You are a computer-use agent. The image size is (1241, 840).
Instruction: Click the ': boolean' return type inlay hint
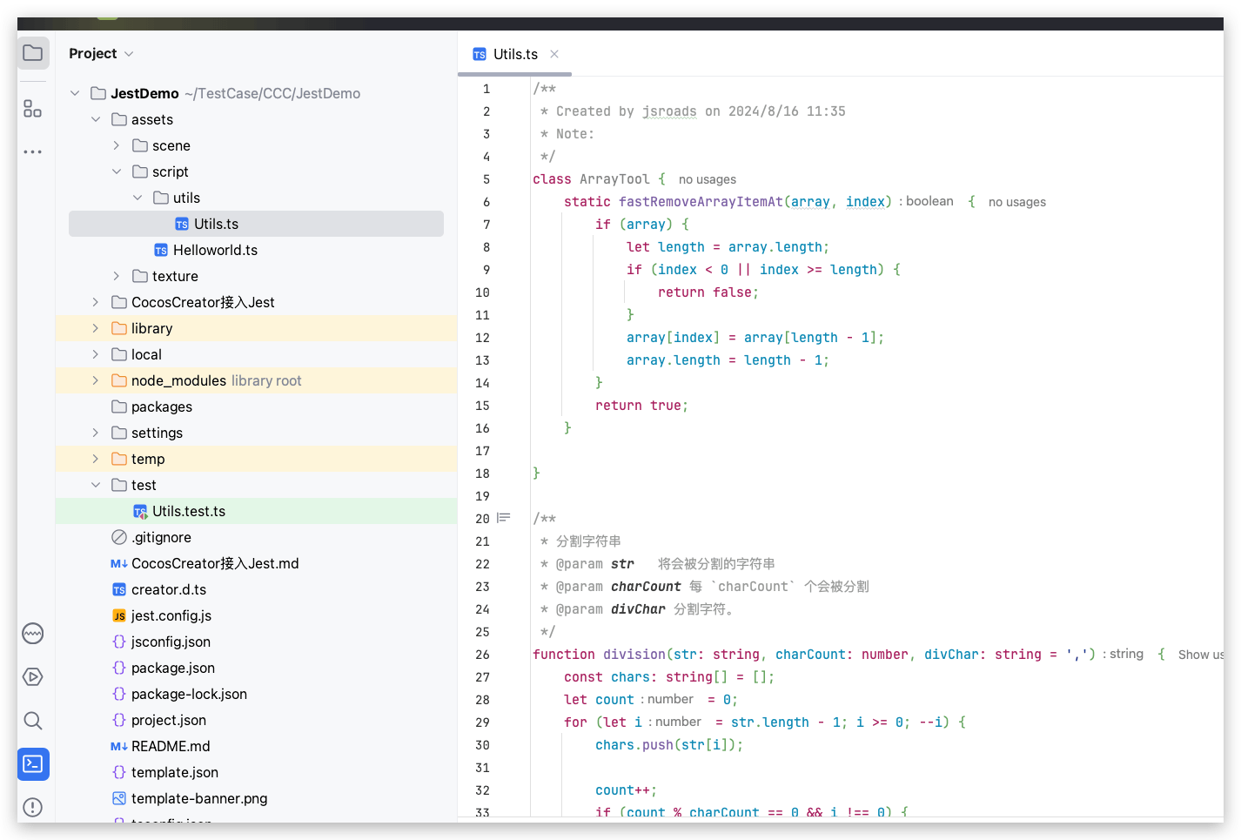coord(926,201)
